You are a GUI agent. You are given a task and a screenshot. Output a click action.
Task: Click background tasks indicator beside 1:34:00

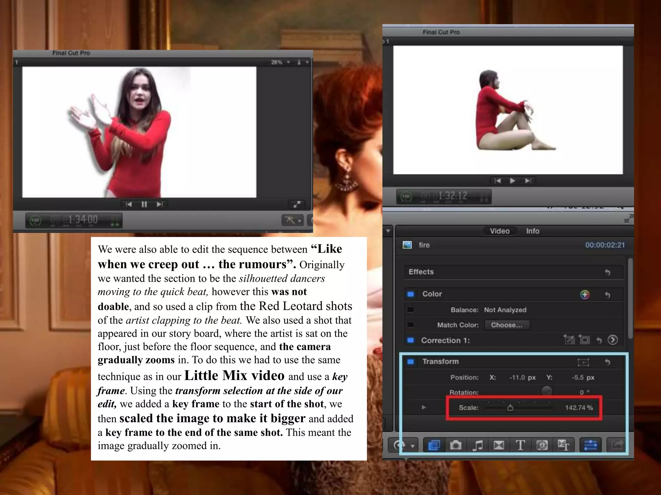point(35,220)
